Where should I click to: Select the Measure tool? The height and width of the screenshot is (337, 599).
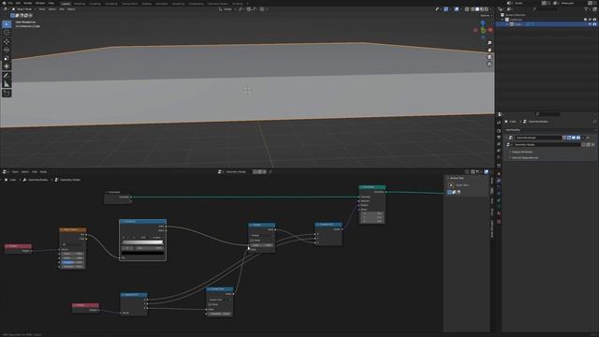[x=7, y=84]
